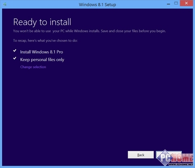Click the Back button

click(141, 155)
